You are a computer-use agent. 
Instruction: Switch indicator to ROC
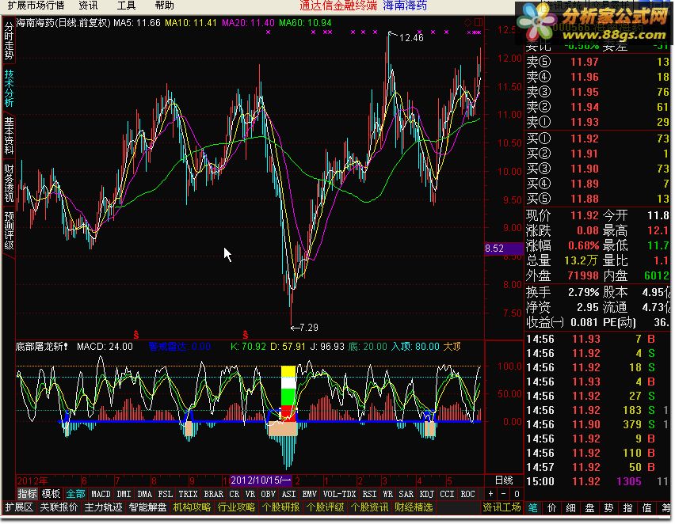pyautogui.click(x=468, y=494)
